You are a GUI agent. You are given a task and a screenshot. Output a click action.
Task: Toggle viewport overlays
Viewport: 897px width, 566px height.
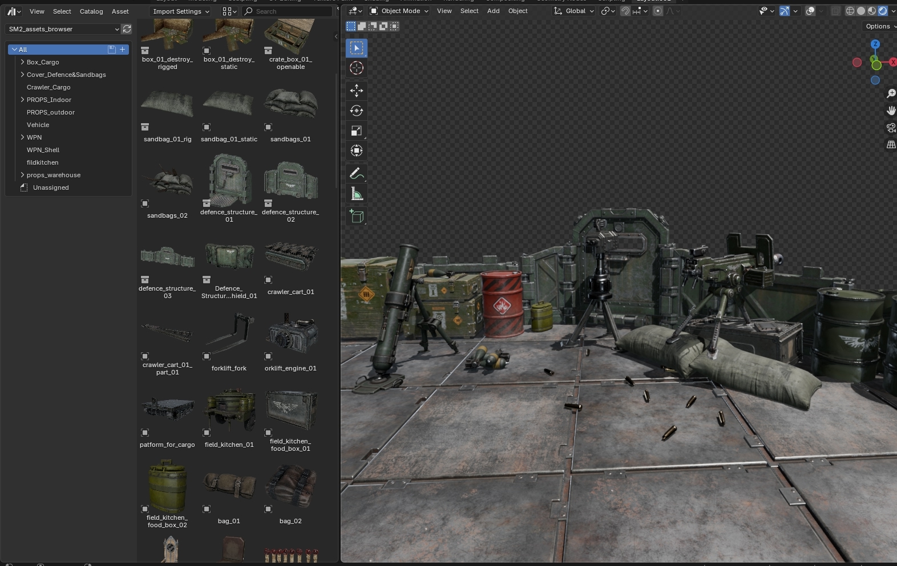(x=810, y=11)
